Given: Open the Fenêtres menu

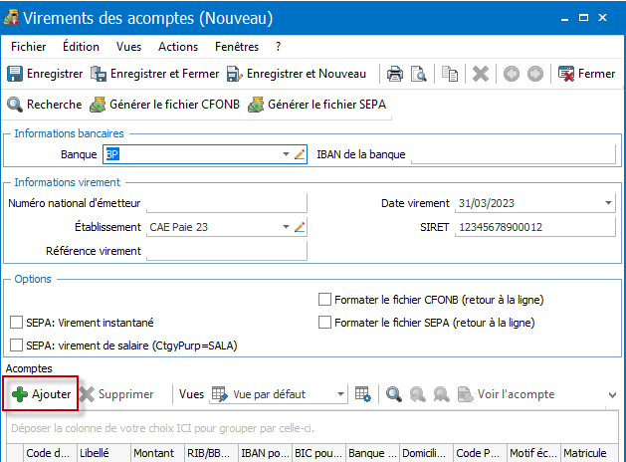Looking at the screenshot, I should click(x=237, y=47).
